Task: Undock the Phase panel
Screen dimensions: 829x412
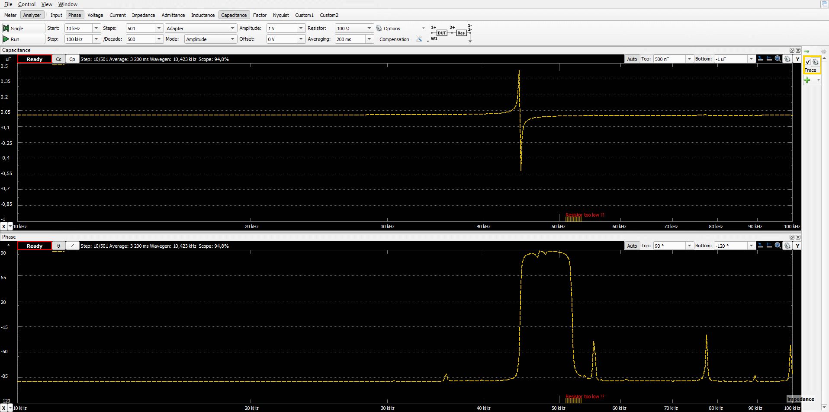Action: 792,237
